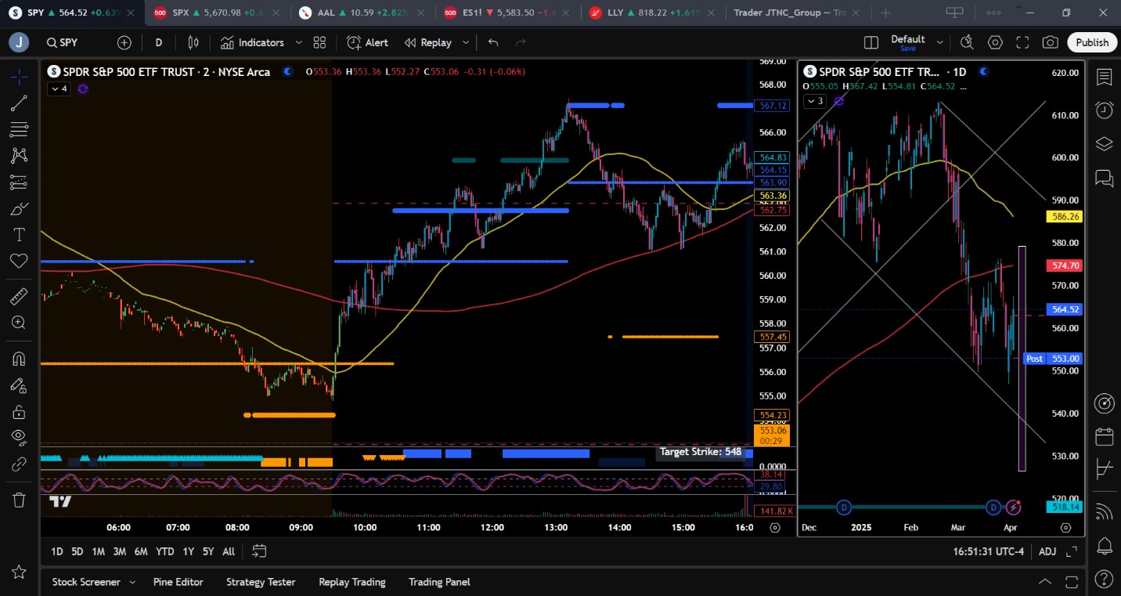Take a chart snapshot with camera
This screenshot has width=1121, height=596.
point(1051,43)
